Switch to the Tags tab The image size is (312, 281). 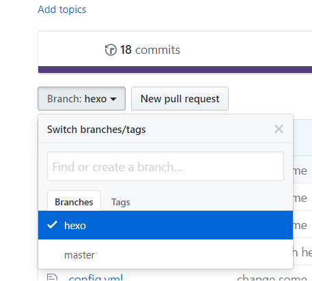[x=121, y=202]
